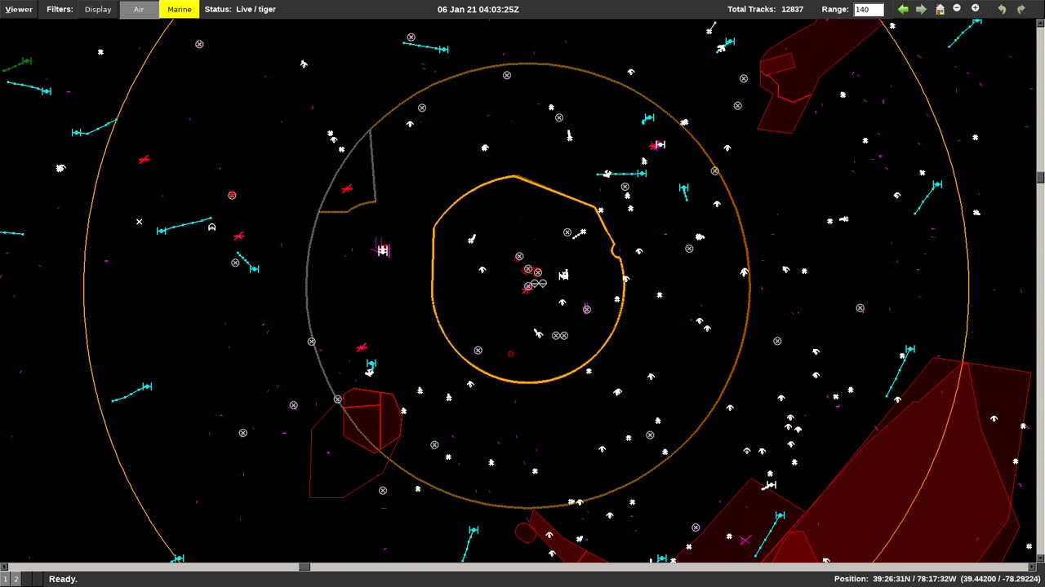Select the magenta circled-X track in the inner ring
The height and width of the screenshot is (587, 1045).
point(587,309)
